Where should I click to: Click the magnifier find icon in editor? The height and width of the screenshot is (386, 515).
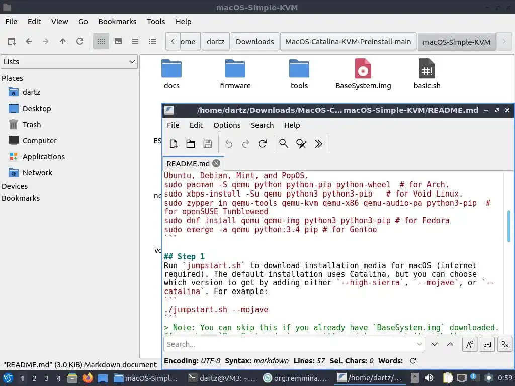(284, 144)
